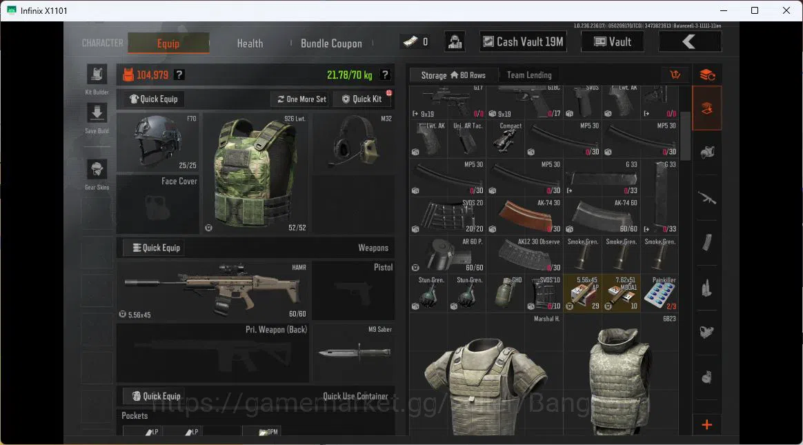Viewport: 803px width, 445px height.
Task: Select the AK-74 60 magazine item
Action: point(602,215)
